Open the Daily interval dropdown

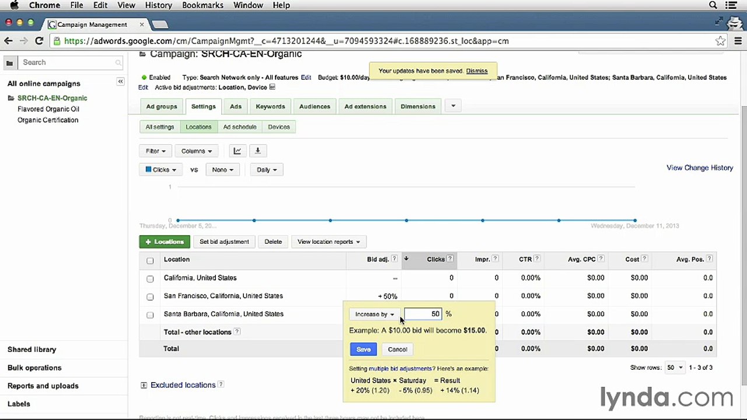(267, 170)
